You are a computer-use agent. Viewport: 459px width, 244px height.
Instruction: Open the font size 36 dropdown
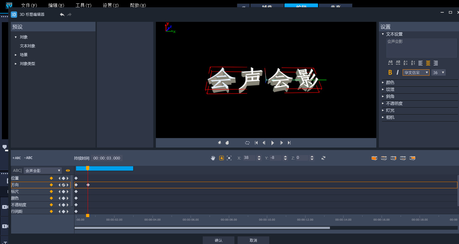click(x=438, y=72)
